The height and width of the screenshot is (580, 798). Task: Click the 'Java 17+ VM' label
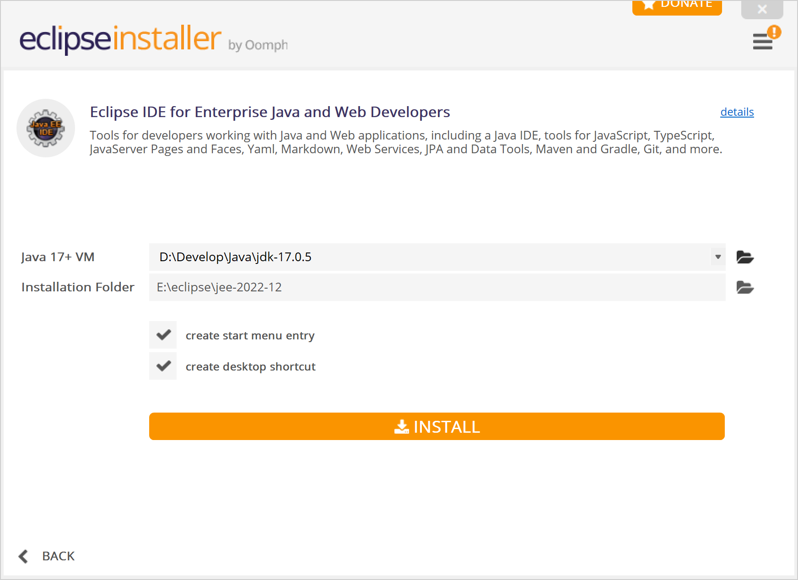[58, 257]
